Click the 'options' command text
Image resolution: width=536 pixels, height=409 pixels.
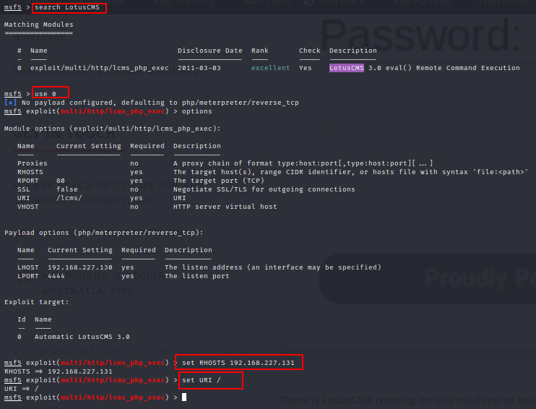pos(197,111)
